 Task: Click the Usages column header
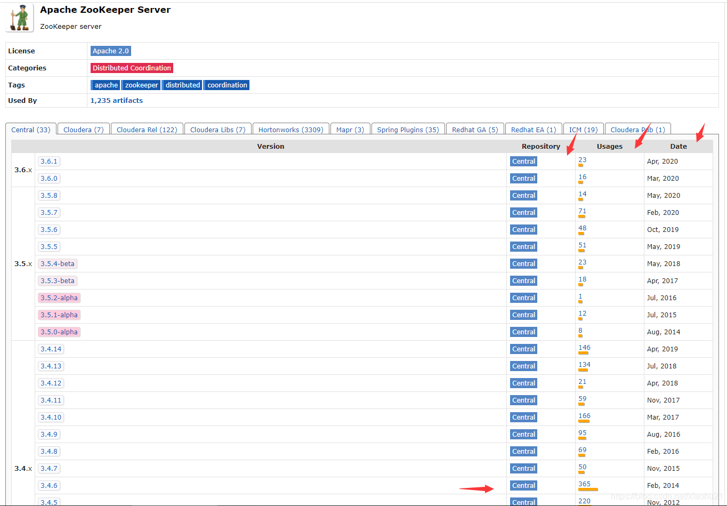click(609, 146)
